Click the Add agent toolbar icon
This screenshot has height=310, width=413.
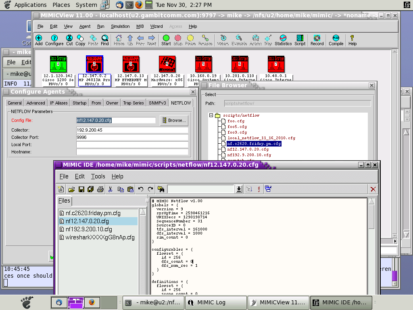(39, 40)
